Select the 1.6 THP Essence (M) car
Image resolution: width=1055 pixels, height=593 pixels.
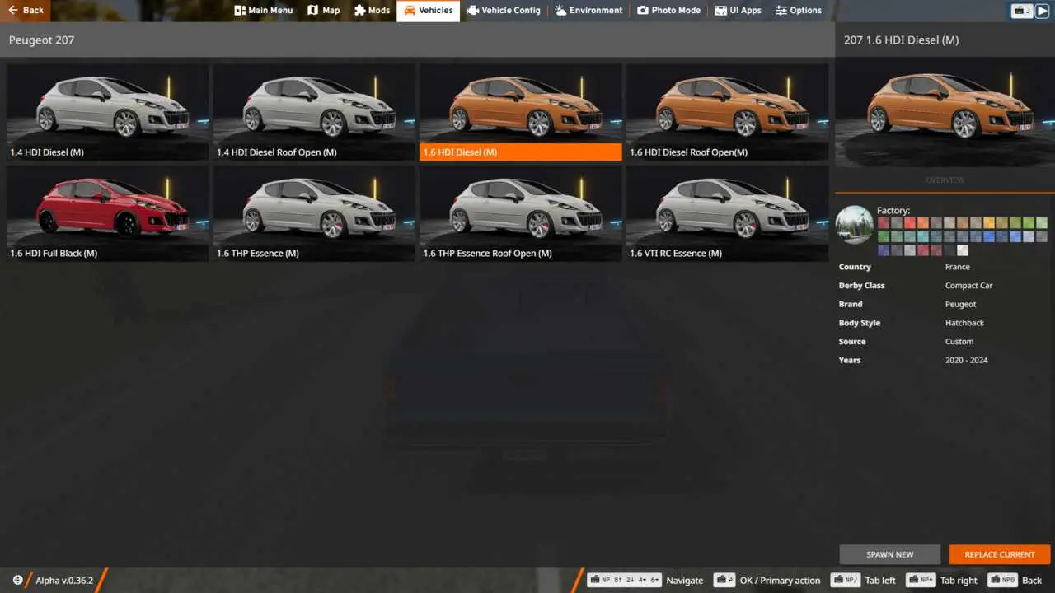pos(314,213)
